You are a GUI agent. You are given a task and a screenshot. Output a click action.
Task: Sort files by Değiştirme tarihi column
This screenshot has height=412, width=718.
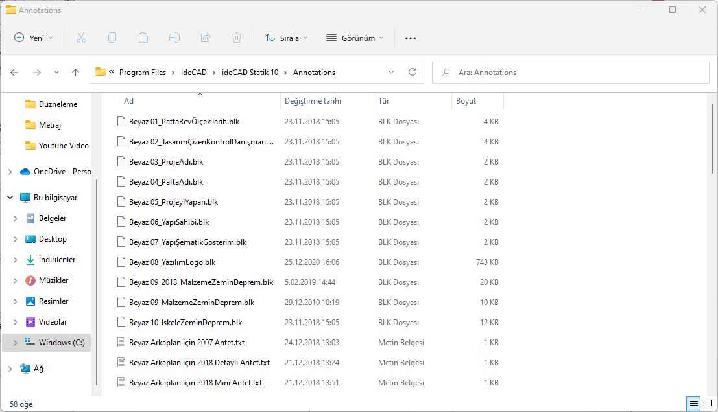point(313,101)
